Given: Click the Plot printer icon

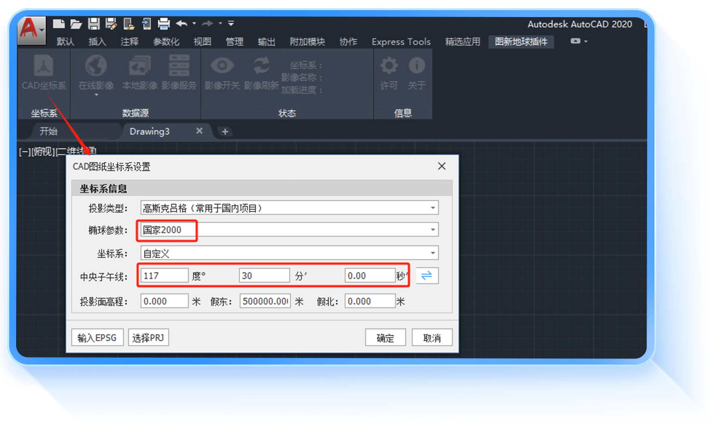Looking at the screenshot, I should 163,24.
